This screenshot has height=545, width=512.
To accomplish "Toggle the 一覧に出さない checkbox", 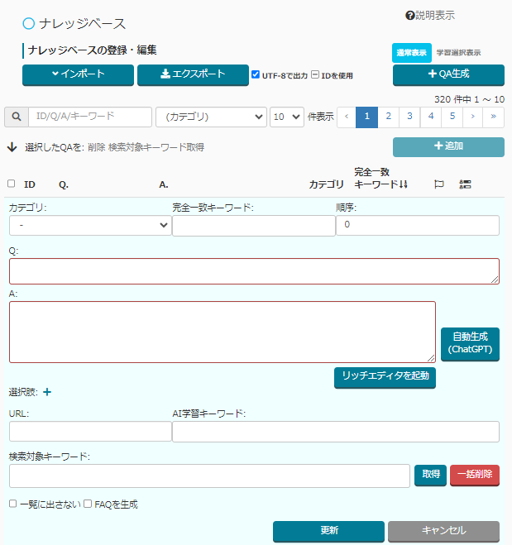I will click(x=12, y=504).
